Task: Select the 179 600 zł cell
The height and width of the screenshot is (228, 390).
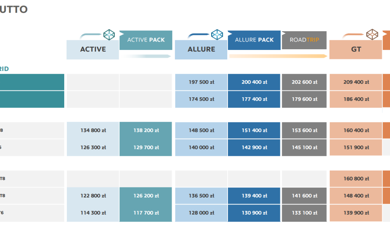Action: point(304,99)
